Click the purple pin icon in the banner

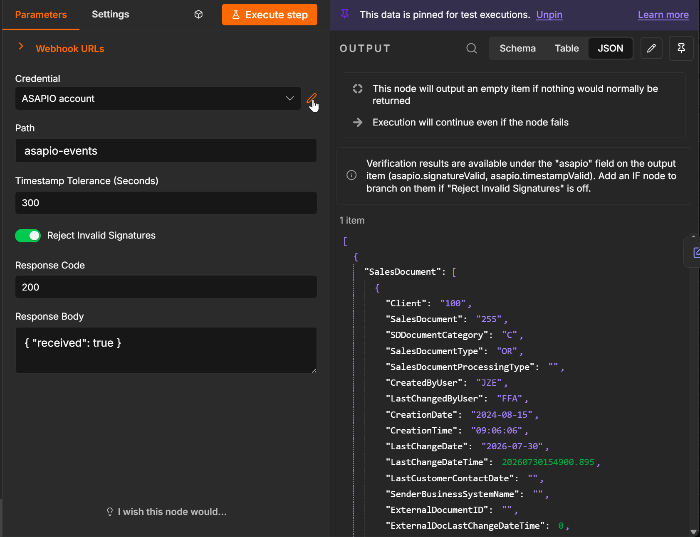pos(345,14)
